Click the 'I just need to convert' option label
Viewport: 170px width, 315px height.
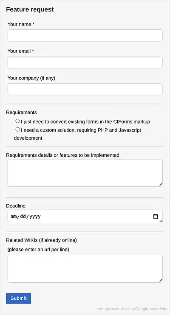(85, 122)
